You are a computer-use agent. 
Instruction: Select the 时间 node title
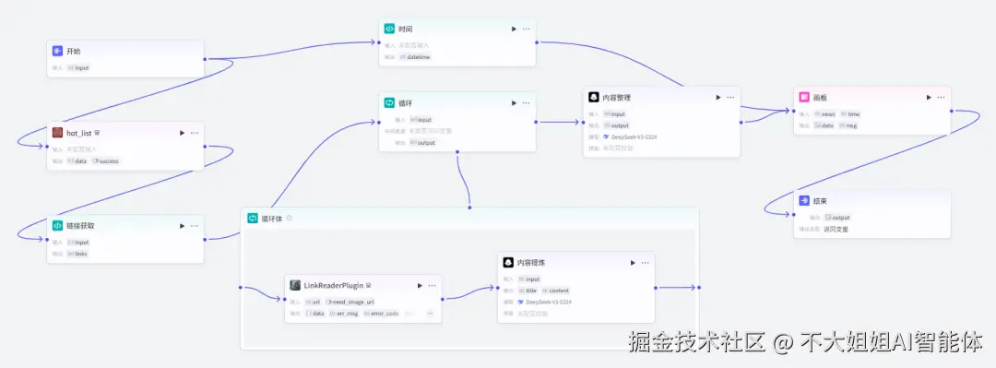click(406, 29)
